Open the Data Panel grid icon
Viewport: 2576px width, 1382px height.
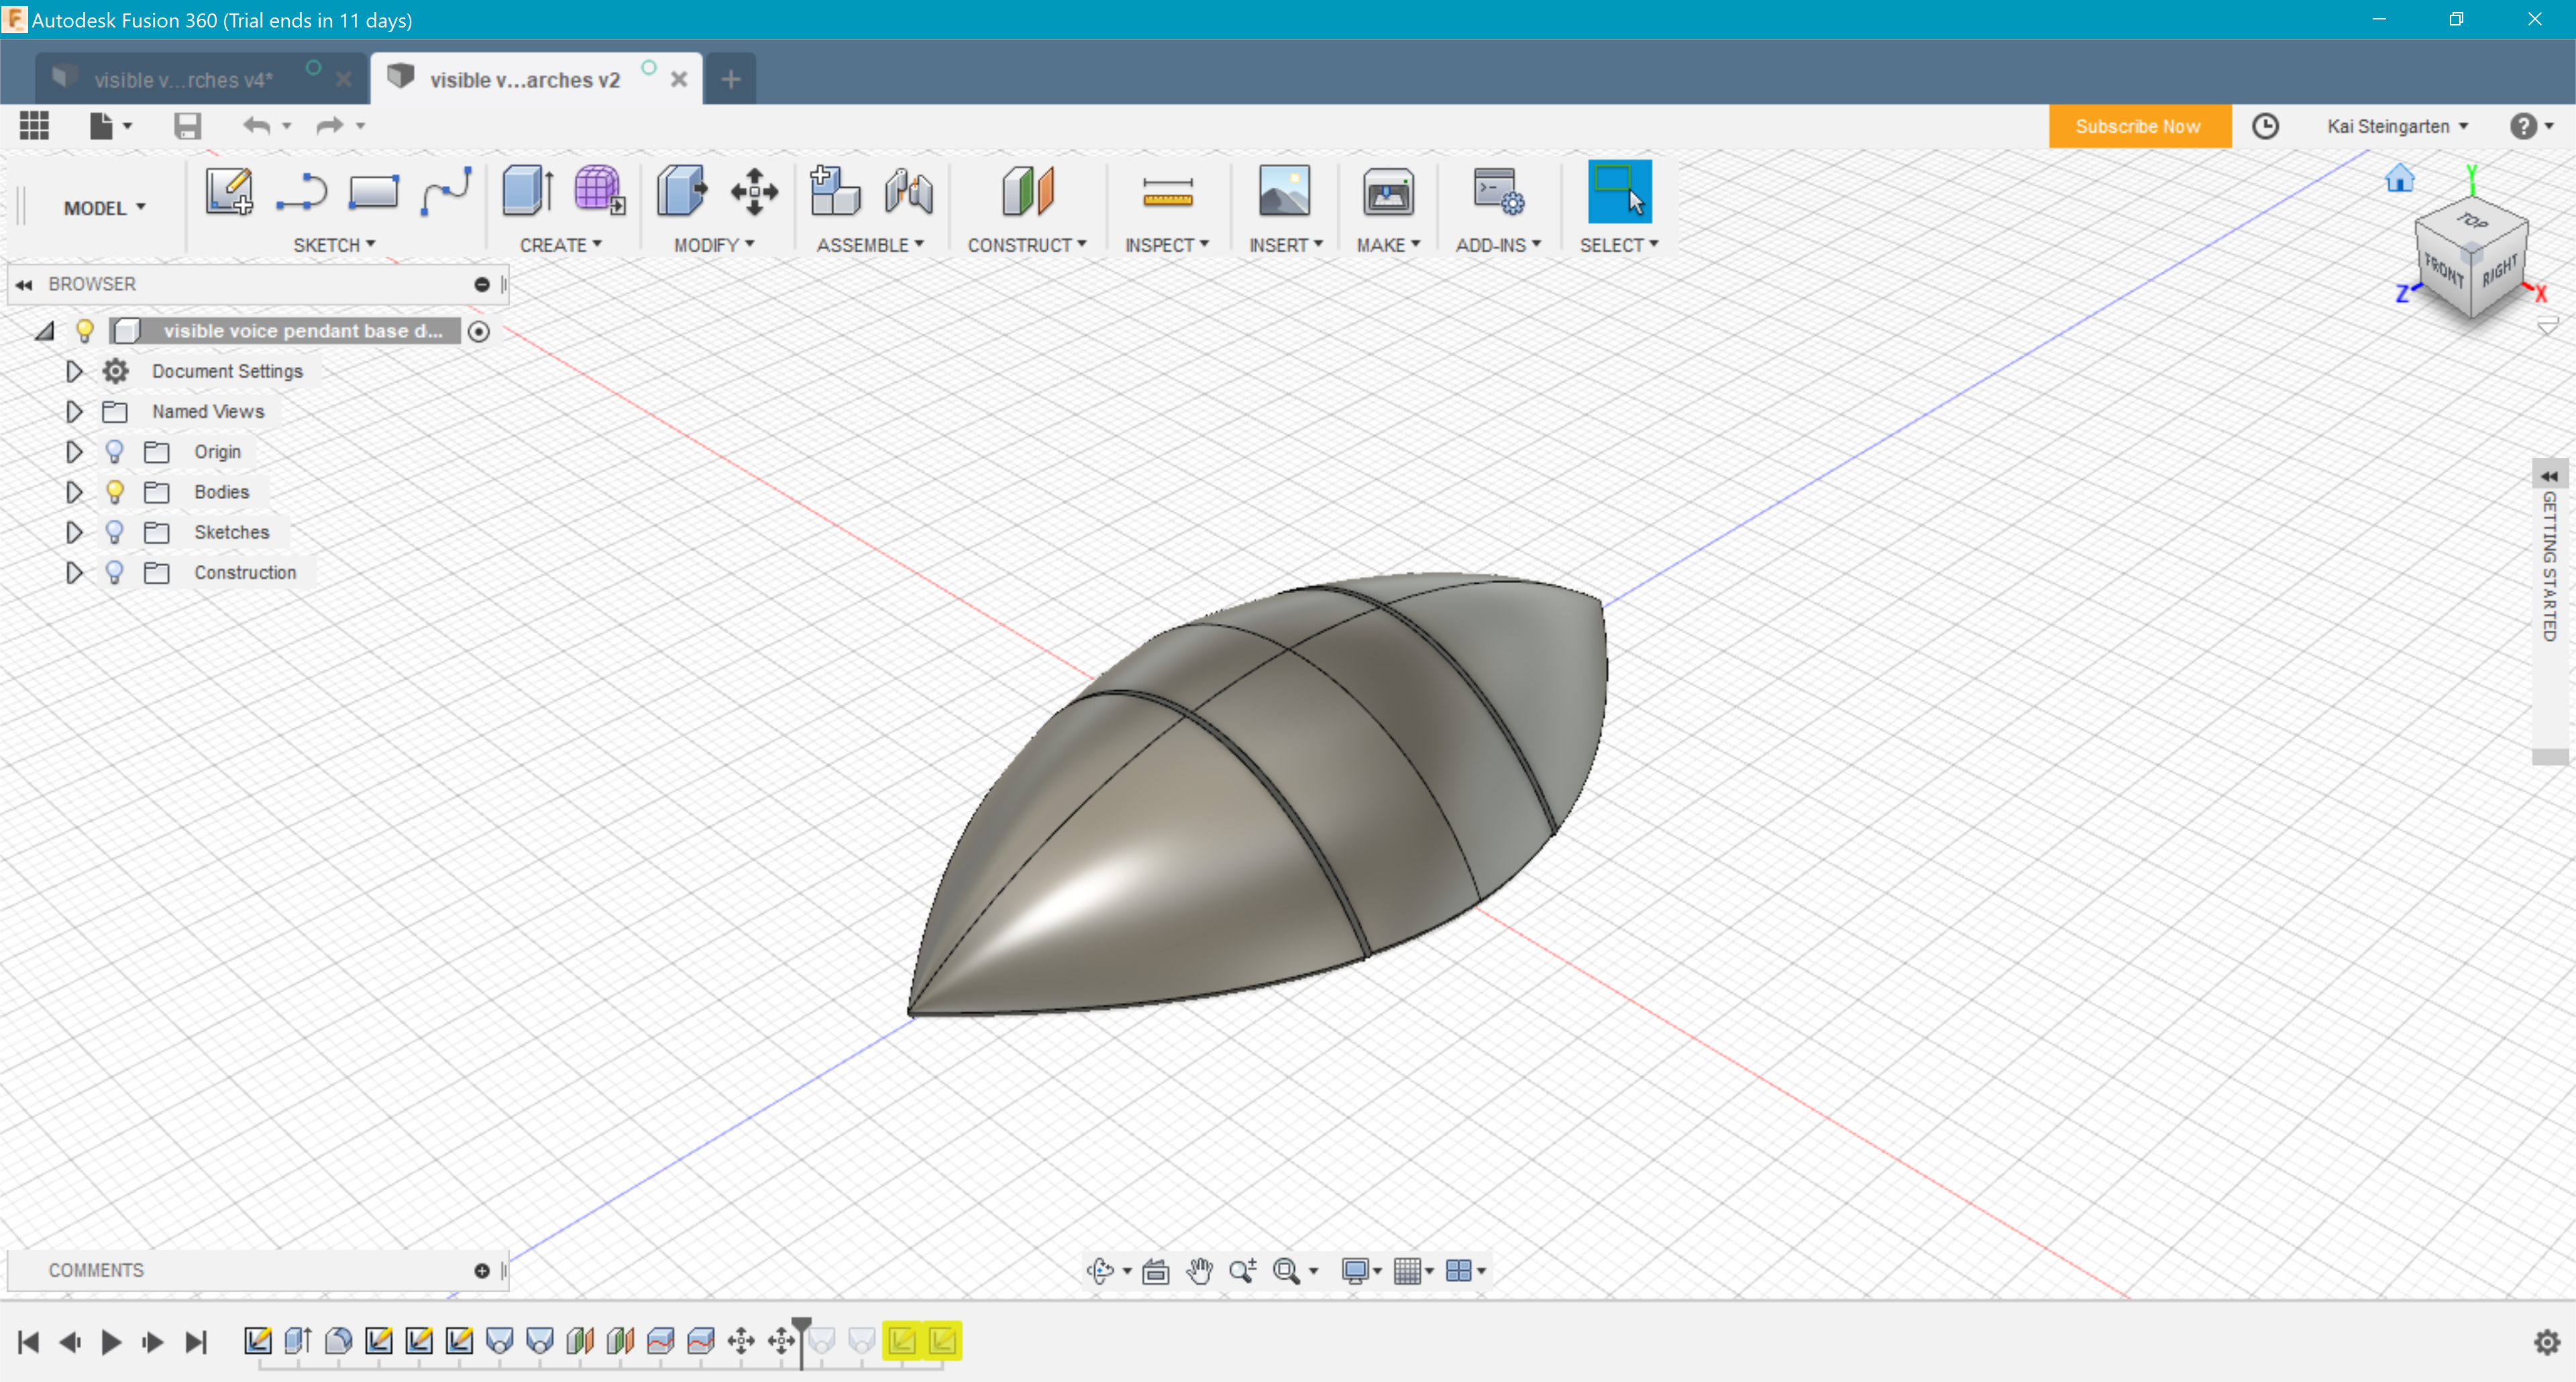(x=34, y=125)
